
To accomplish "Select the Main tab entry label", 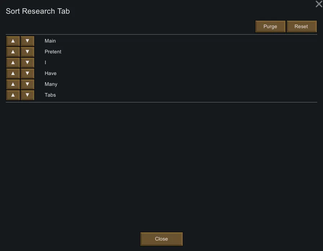I will [50, 41].
